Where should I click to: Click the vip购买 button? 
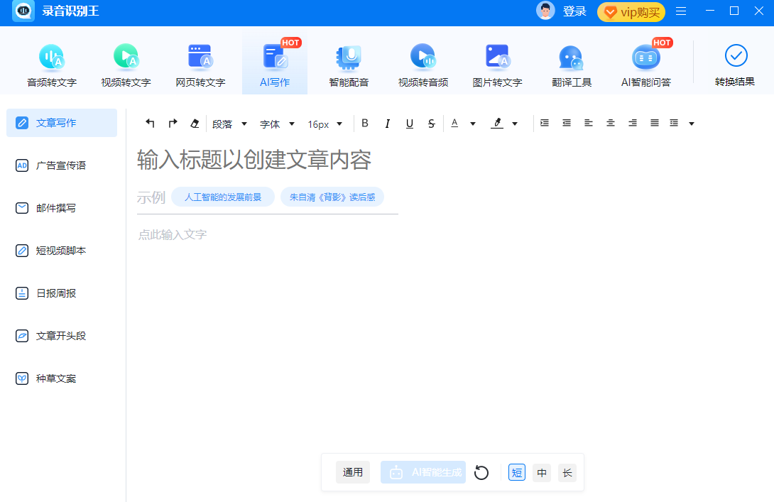[631, 11]
